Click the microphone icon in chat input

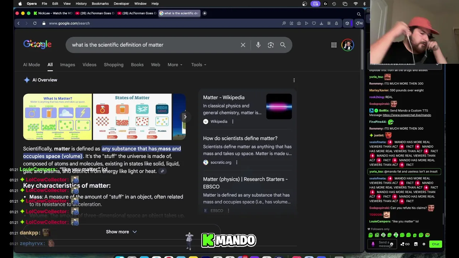pos(373,244)
